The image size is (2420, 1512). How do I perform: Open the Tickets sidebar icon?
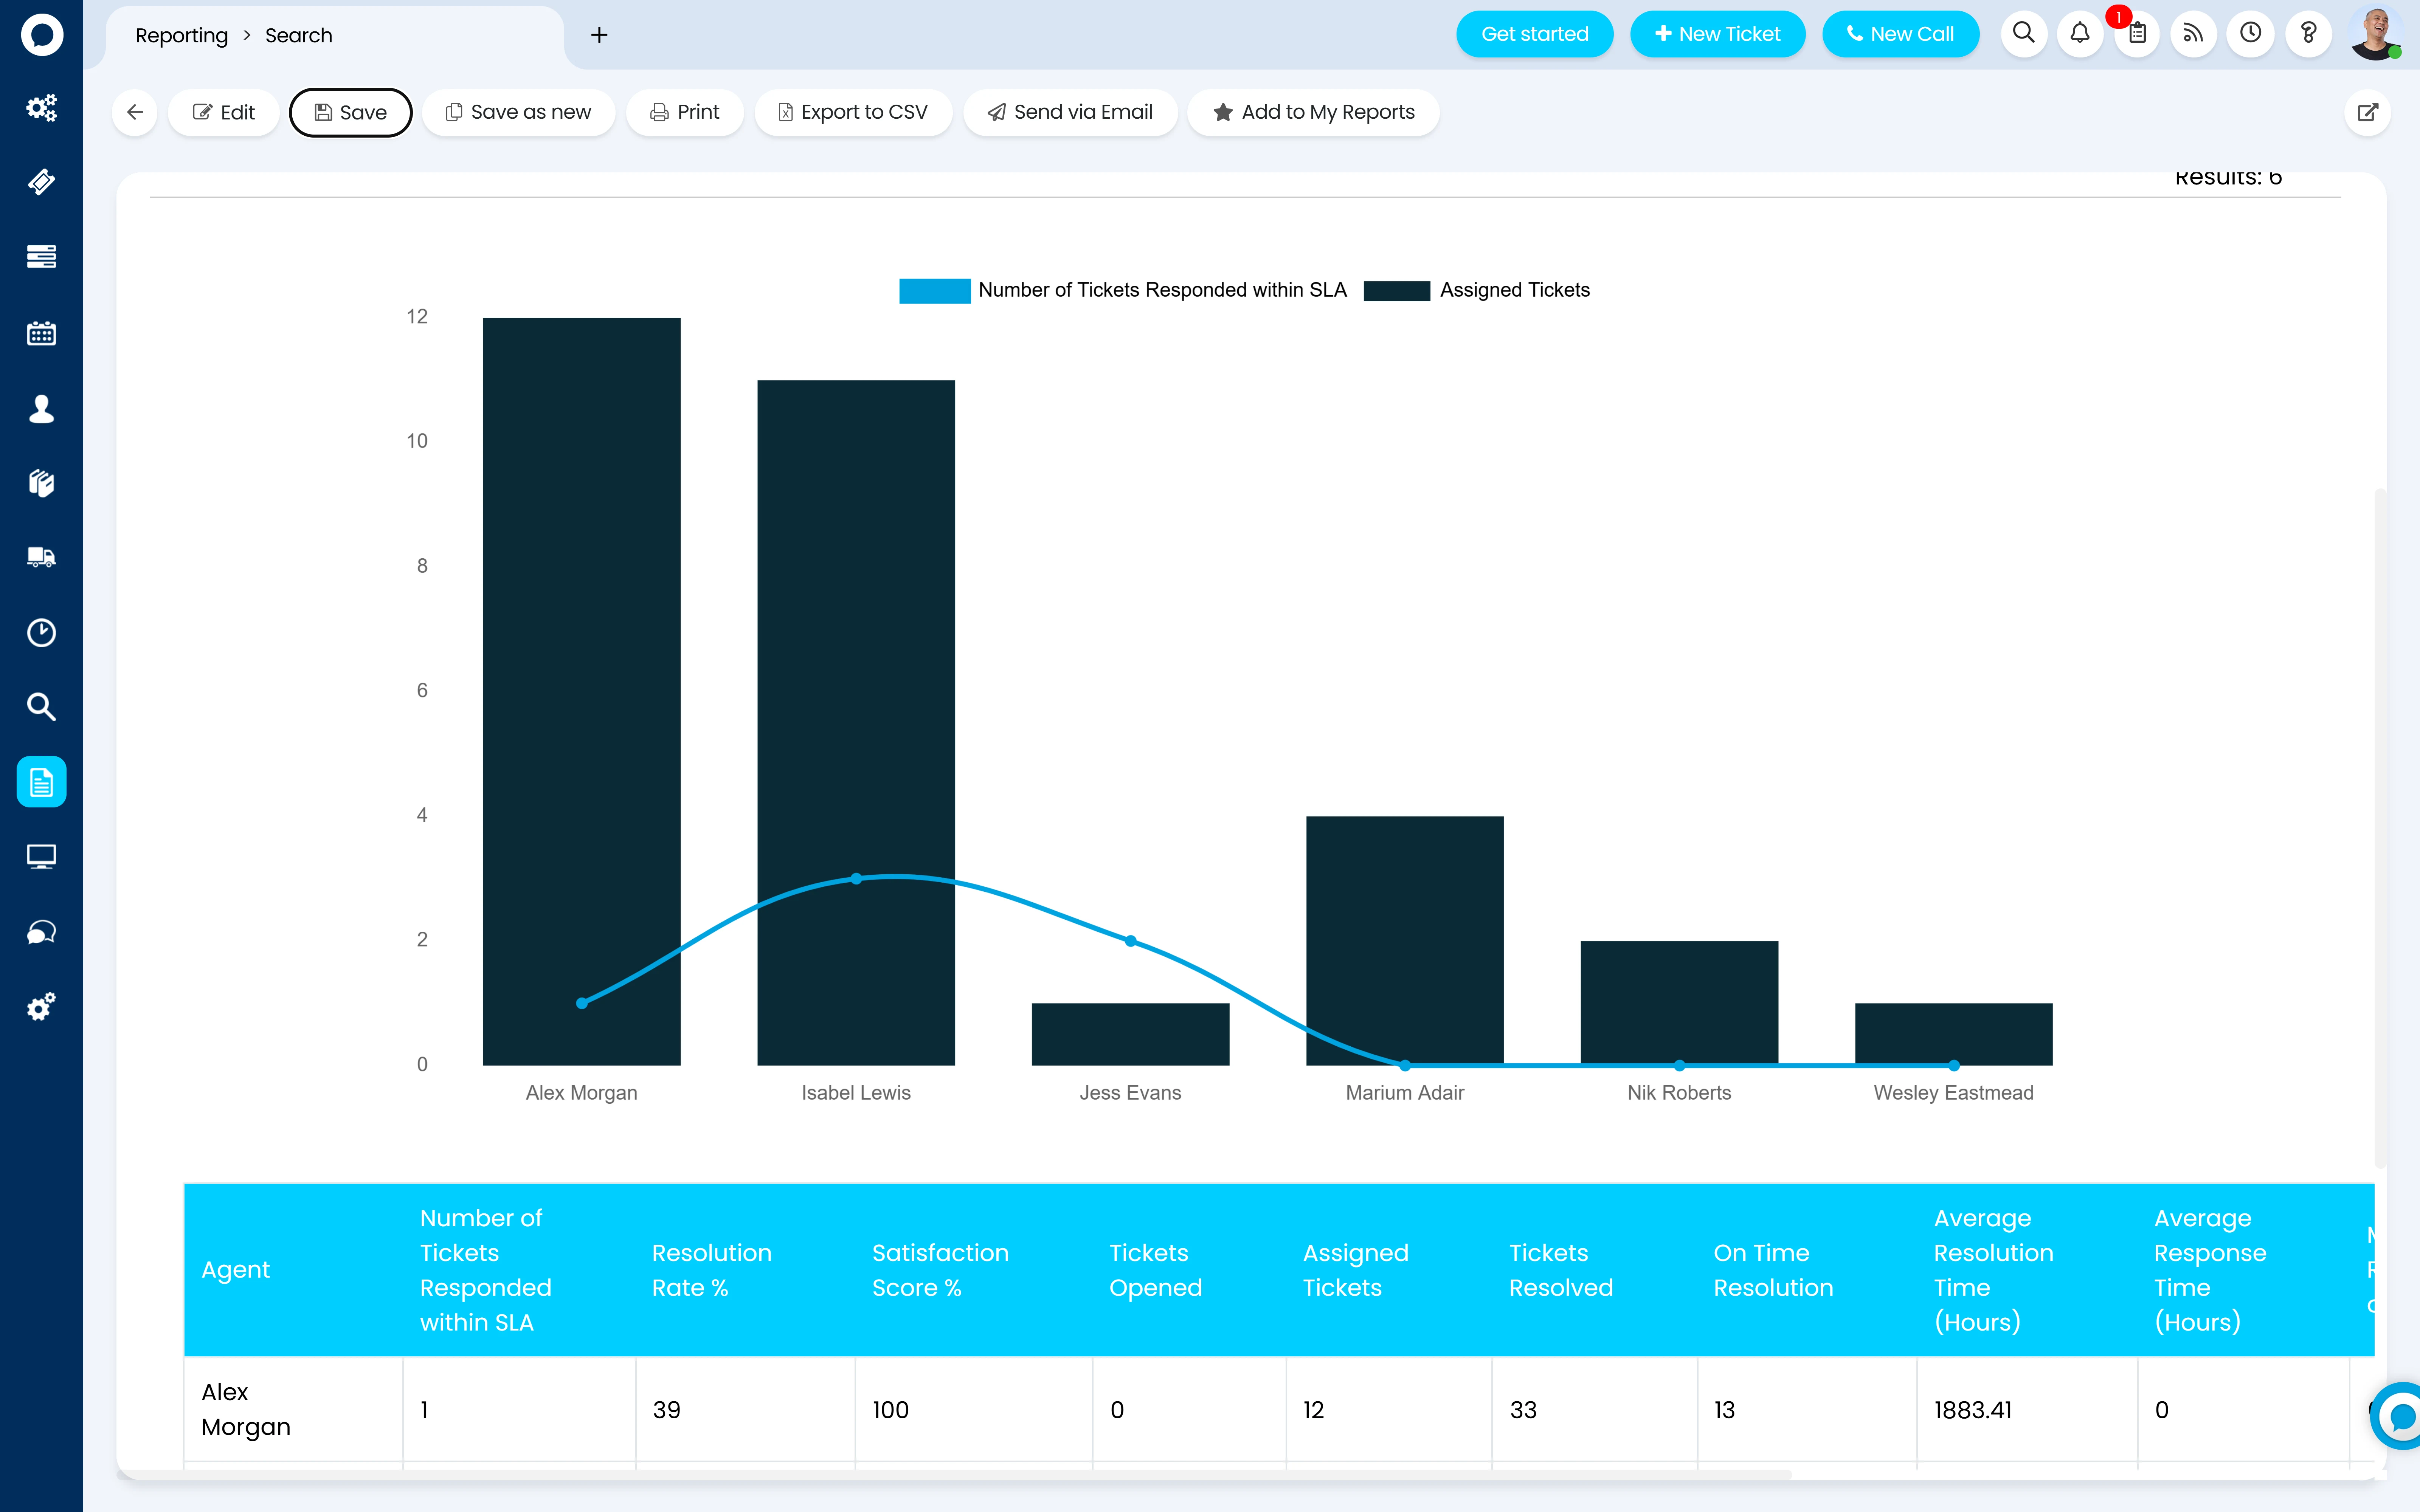click(41, 182)
